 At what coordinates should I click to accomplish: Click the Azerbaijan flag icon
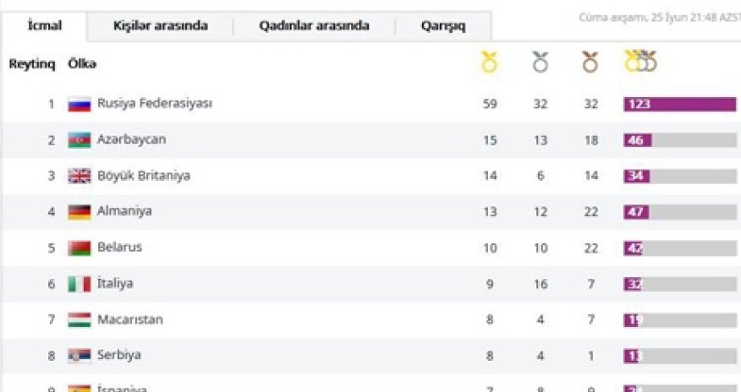pos(80,140)
